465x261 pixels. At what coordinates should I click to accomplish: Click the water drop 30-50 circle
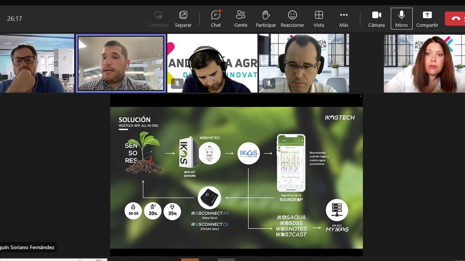[x=133, y=212]
